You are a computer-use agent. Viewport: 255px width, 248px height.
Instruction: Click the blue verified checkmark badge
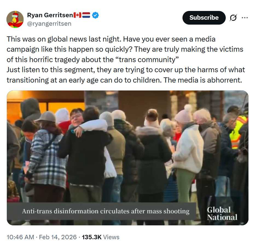pyautogui.click(x=95, y=15)
